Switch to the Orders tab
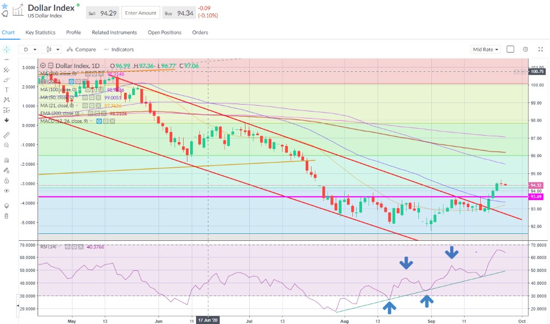 tap(200, 33)
